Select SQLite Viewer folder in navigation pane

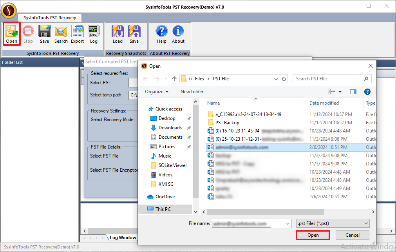172,165
